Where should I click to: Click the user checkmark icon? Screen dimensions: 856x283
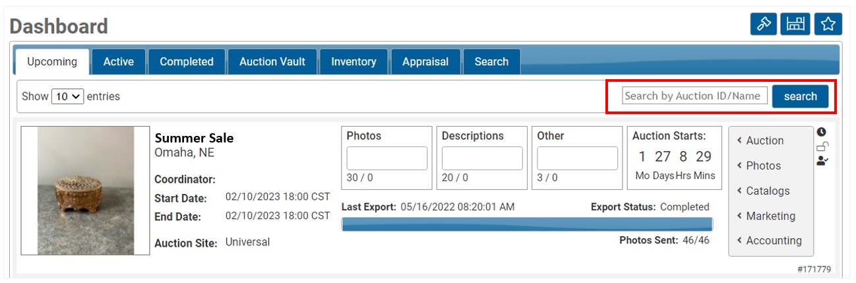tap(822, 160)
